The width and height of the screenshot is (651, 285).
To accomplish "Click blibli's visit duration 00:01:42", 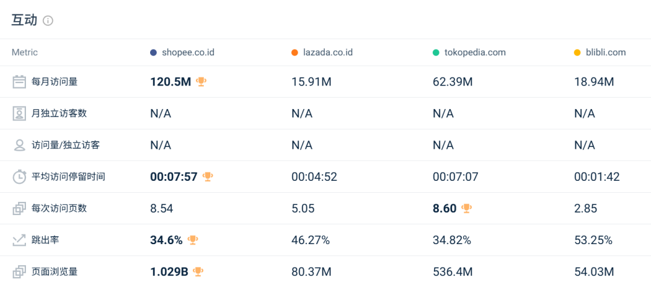I will click(597, 177).
